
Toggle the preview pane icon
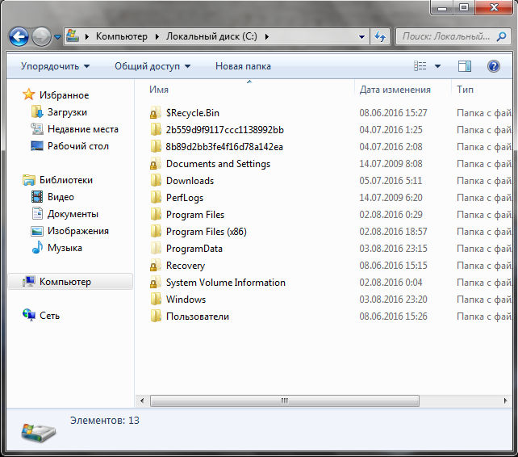[465, 66]
